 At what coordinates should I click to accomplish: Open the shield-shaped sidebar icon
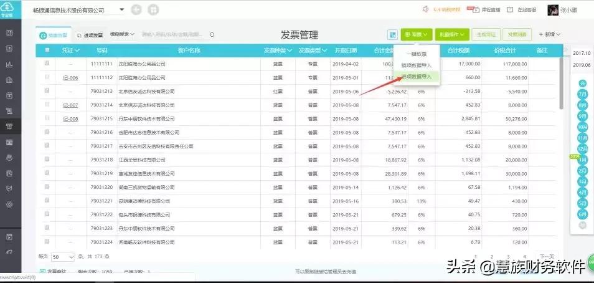pyautogui.click(x=10, y=188)
